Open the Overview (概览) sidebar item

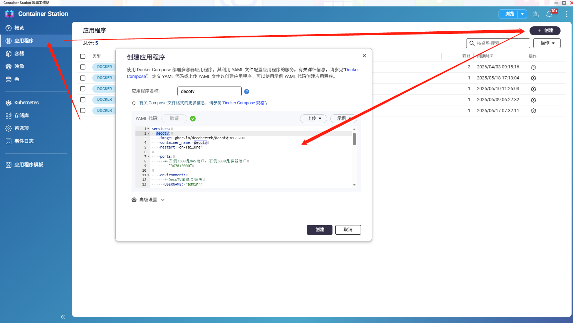pos(36,28)
